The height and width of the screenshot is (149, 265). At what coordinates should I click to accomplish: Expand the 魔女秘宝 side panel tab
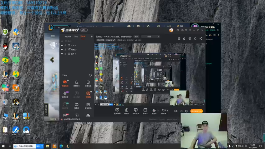point(46,110)
